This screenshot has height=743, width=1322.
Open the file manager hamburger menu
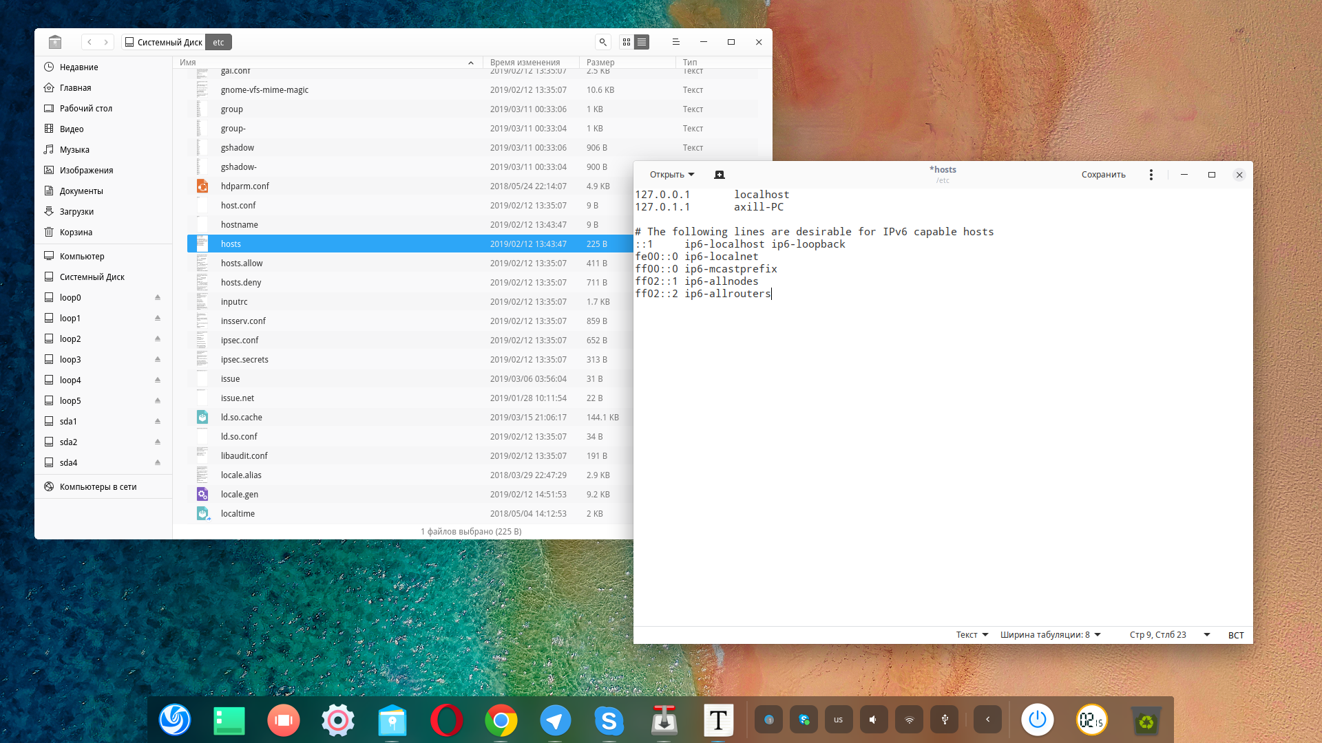(675, 42)
